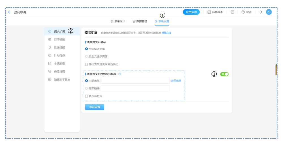Click the 保存设置 button
Image resolution: width=284 pixels, height=148 pixels.
[x=95, y=107]
